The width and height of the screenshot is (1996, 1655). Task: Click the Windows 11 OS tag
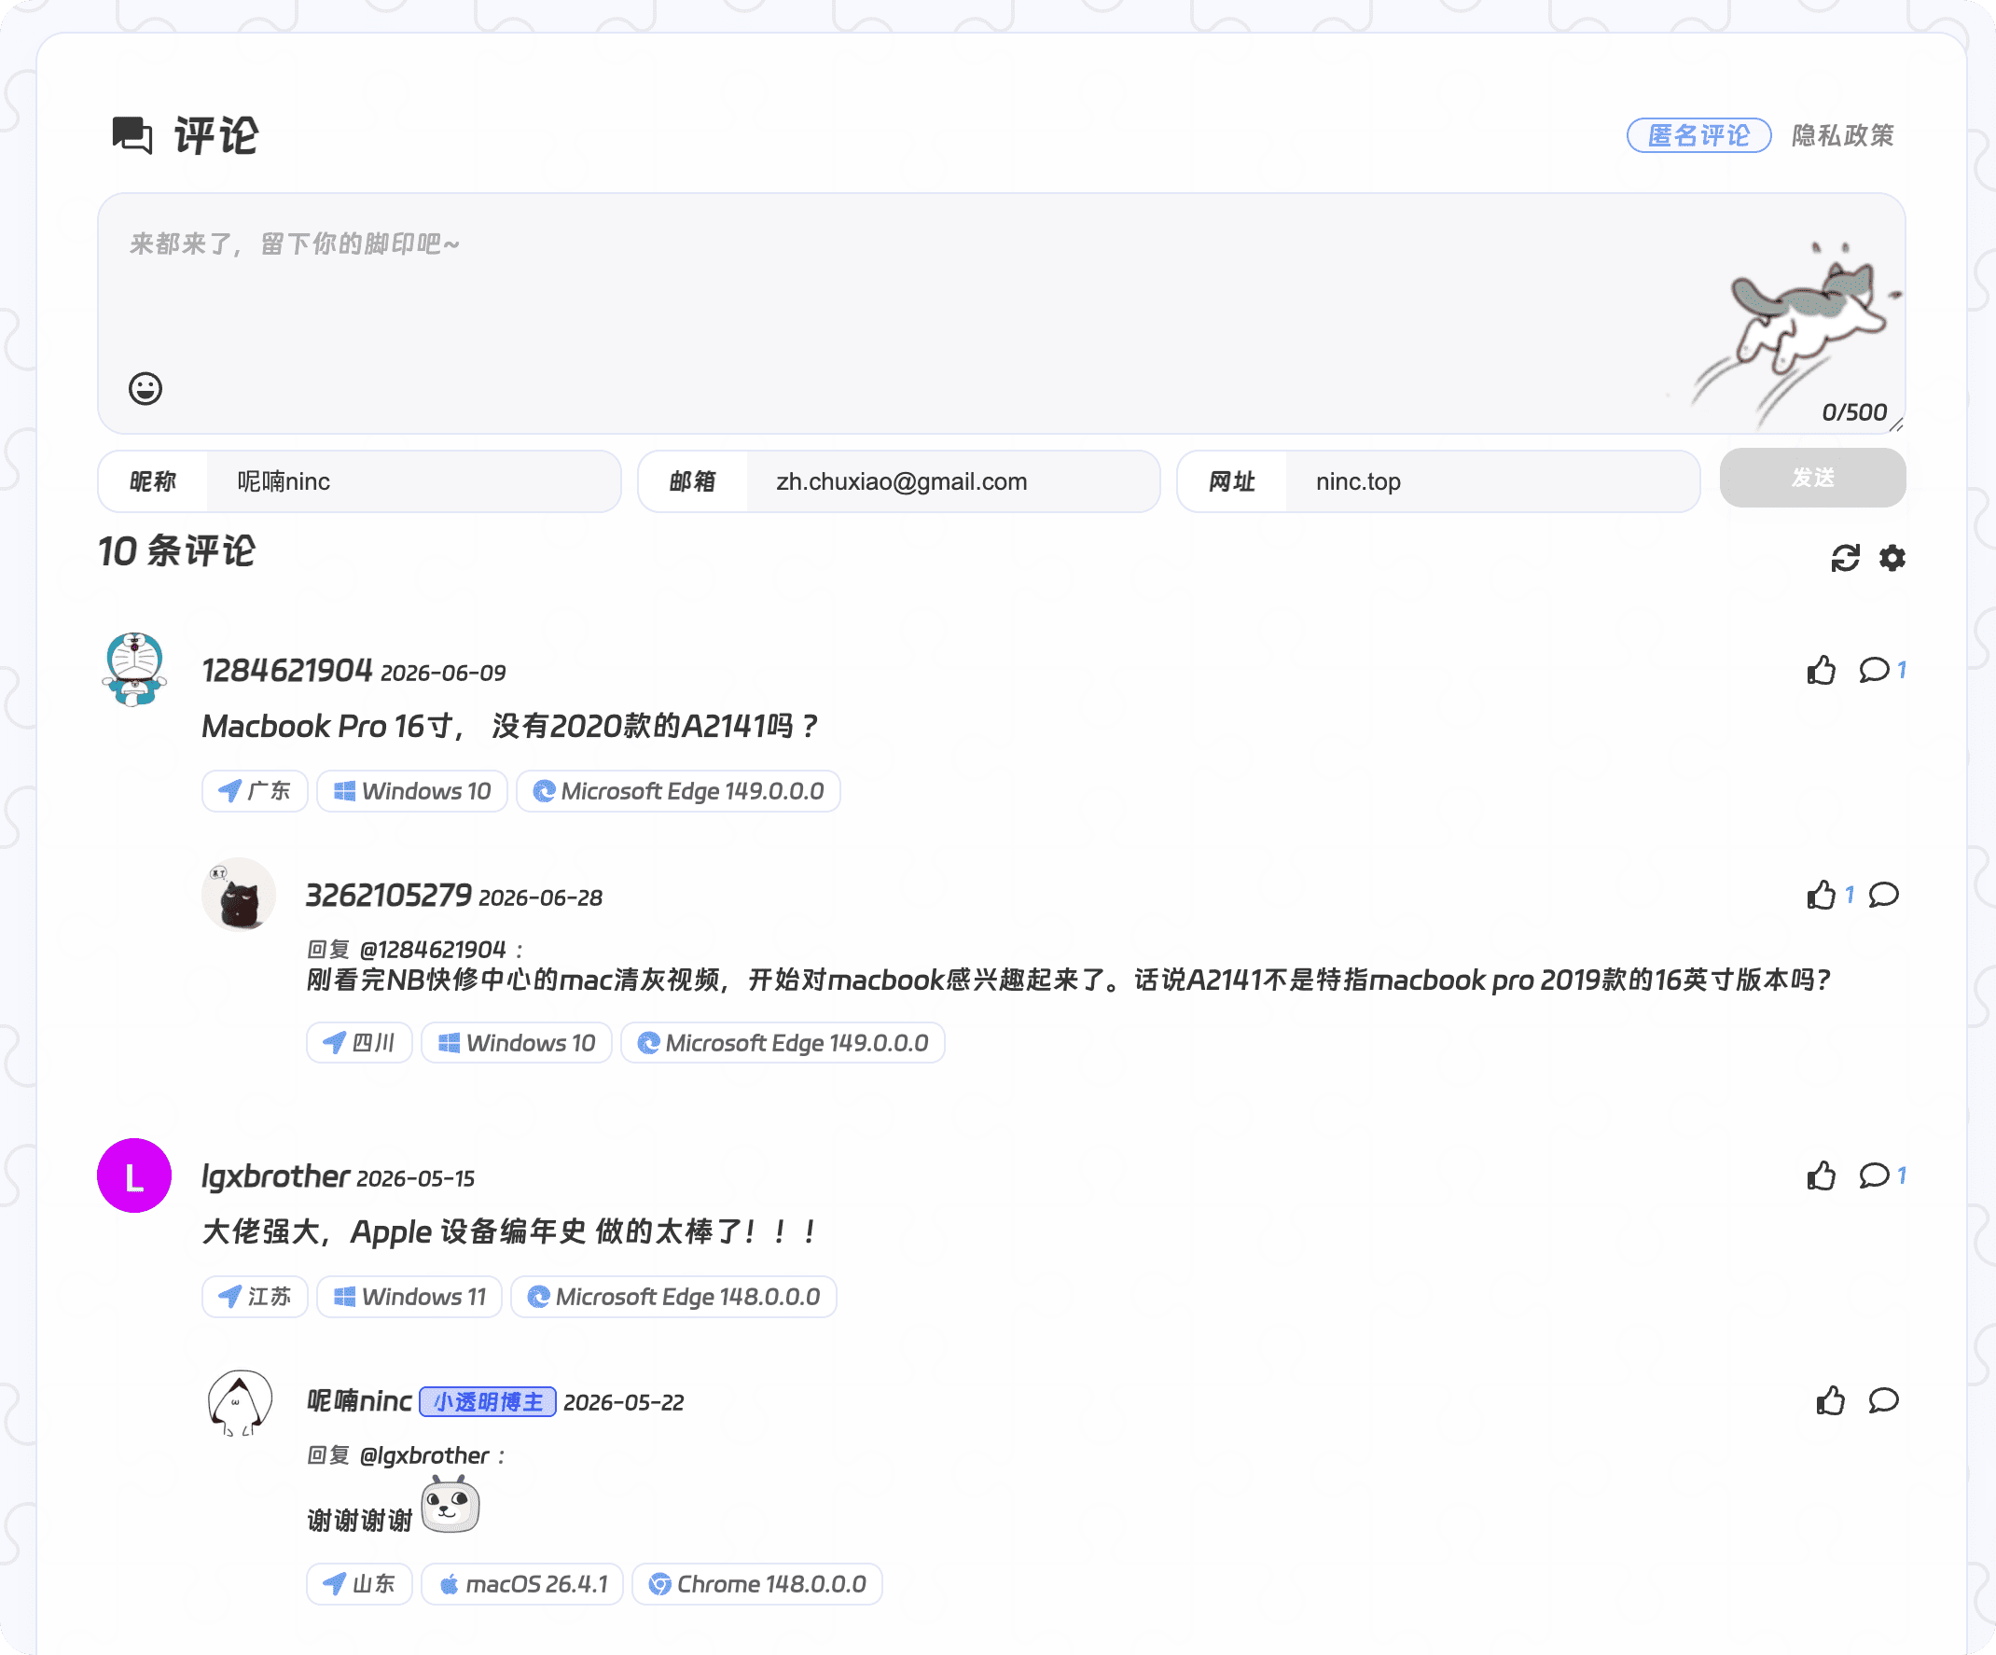tap(409, 1297)
